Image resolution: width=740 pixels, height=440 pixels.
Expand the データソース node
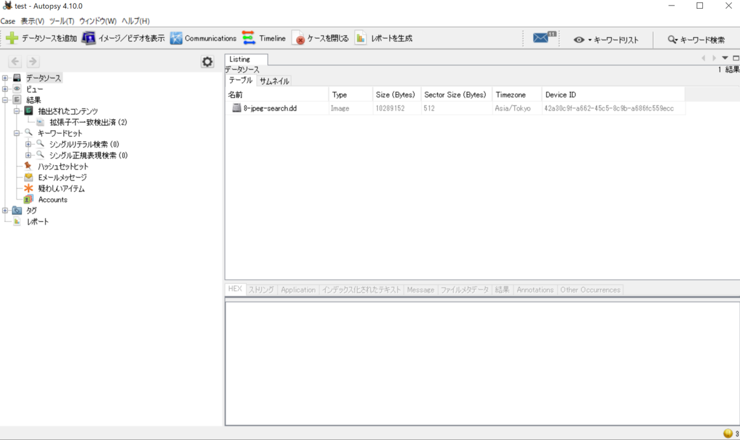click(x=6, y=78)
